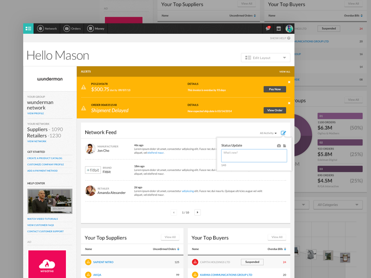Click the View Profile link

pos(36,114)
